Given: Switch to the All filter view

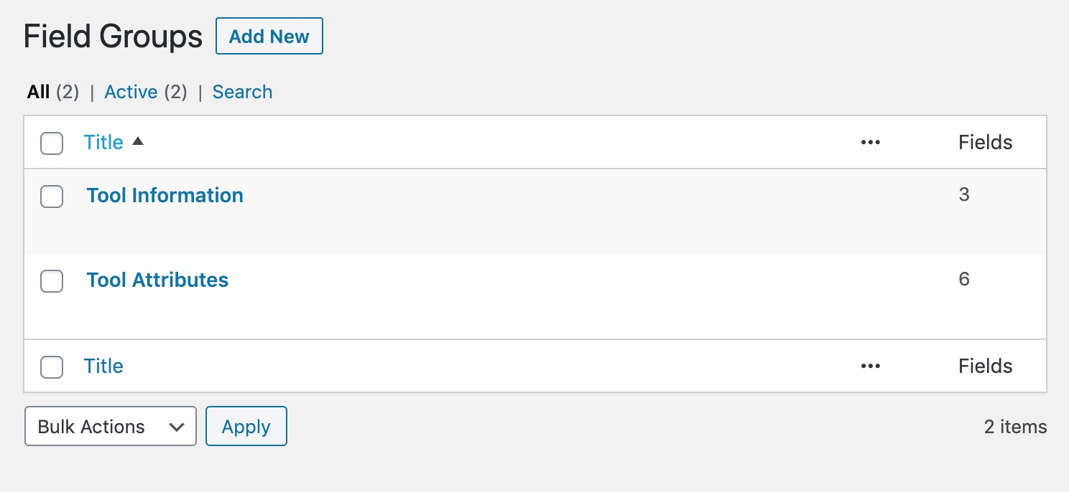Looking at the screenshot, I should (38, 92).
